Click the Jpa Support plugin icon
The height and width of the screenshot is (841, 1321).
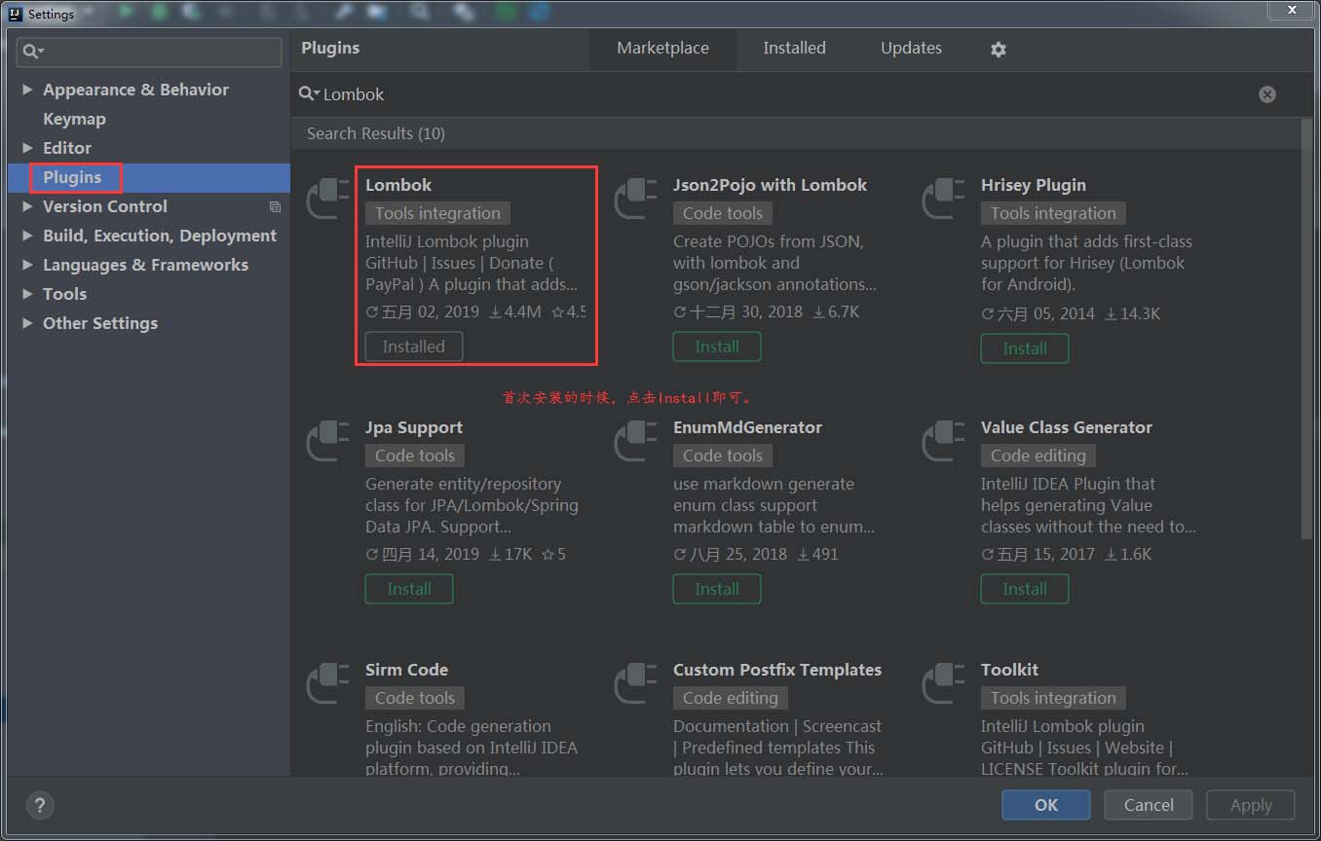328,440
